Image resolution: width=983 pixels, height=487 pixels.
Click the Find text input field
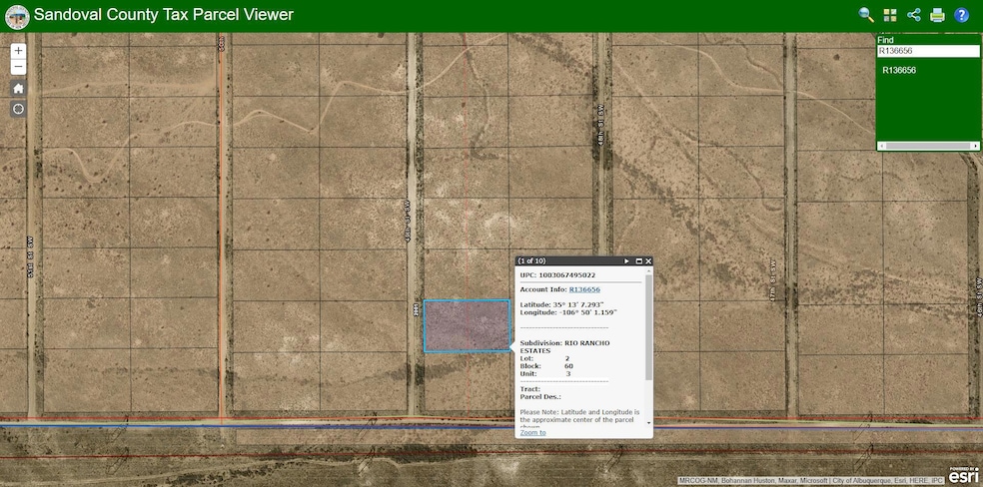click(928, 51)
